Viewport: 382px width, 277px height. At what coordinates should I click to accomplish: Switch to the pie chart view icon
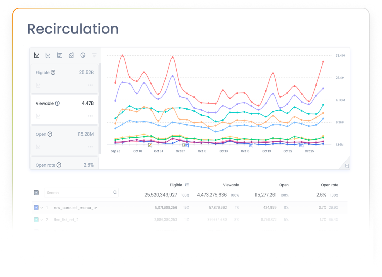tap(83, 56)
